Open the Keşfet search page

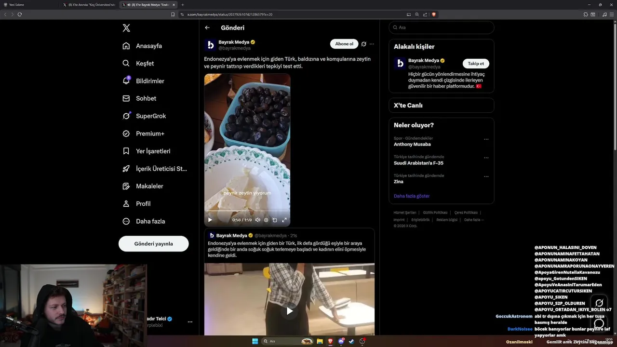(x=138, y=63)
